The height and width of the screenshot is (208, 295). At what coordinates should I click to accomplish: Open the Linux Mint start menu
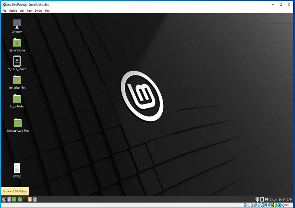point(4,199)
